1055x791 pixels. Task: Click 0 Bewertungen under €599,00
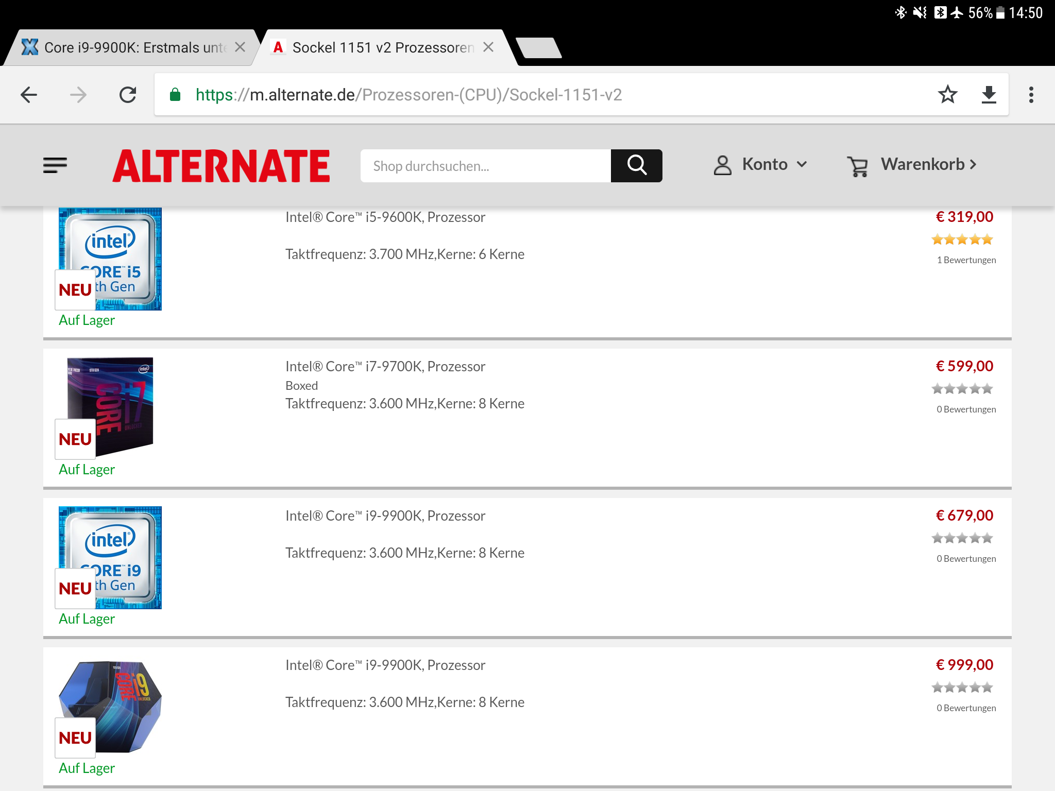click(x=966, y=409)
